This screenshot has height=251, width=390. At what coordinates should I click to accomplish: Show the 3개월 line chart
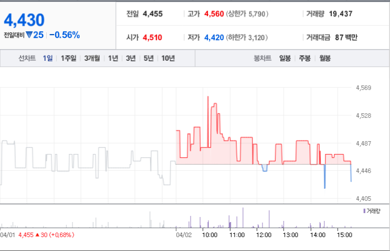coord(92,58)
